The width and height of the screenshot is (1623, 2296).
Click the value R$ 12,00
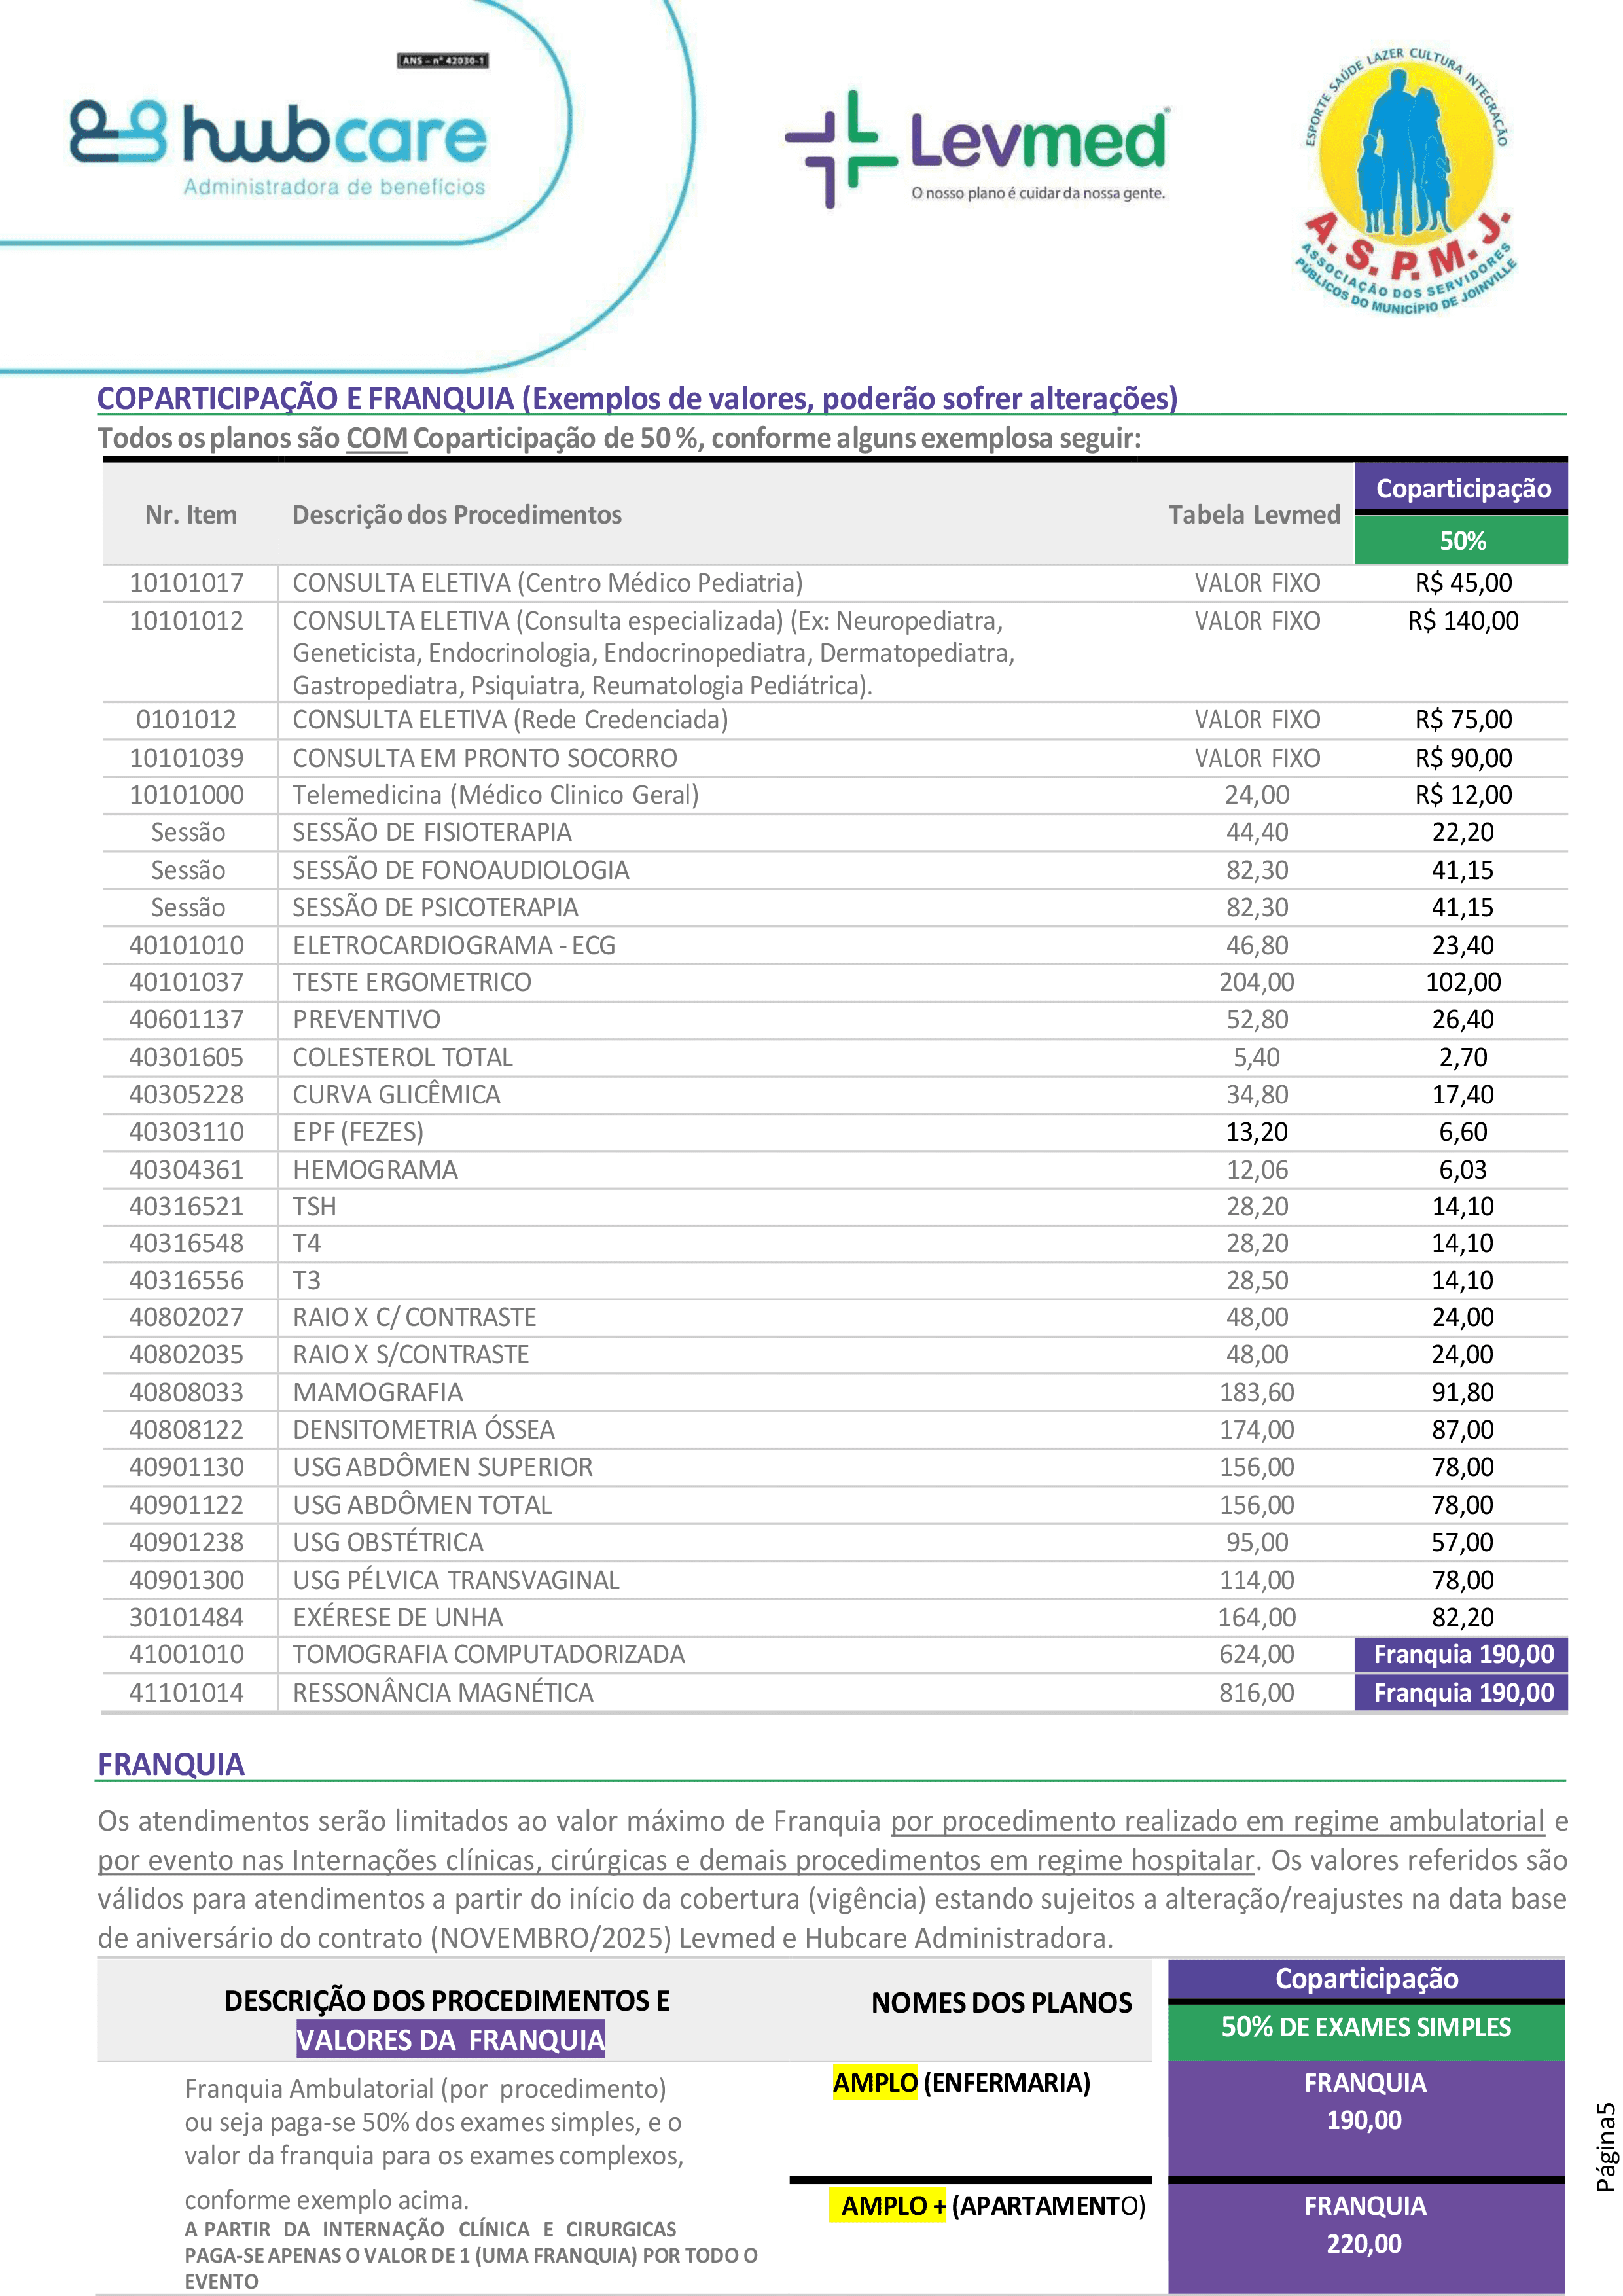click(x=1463, y=795)
